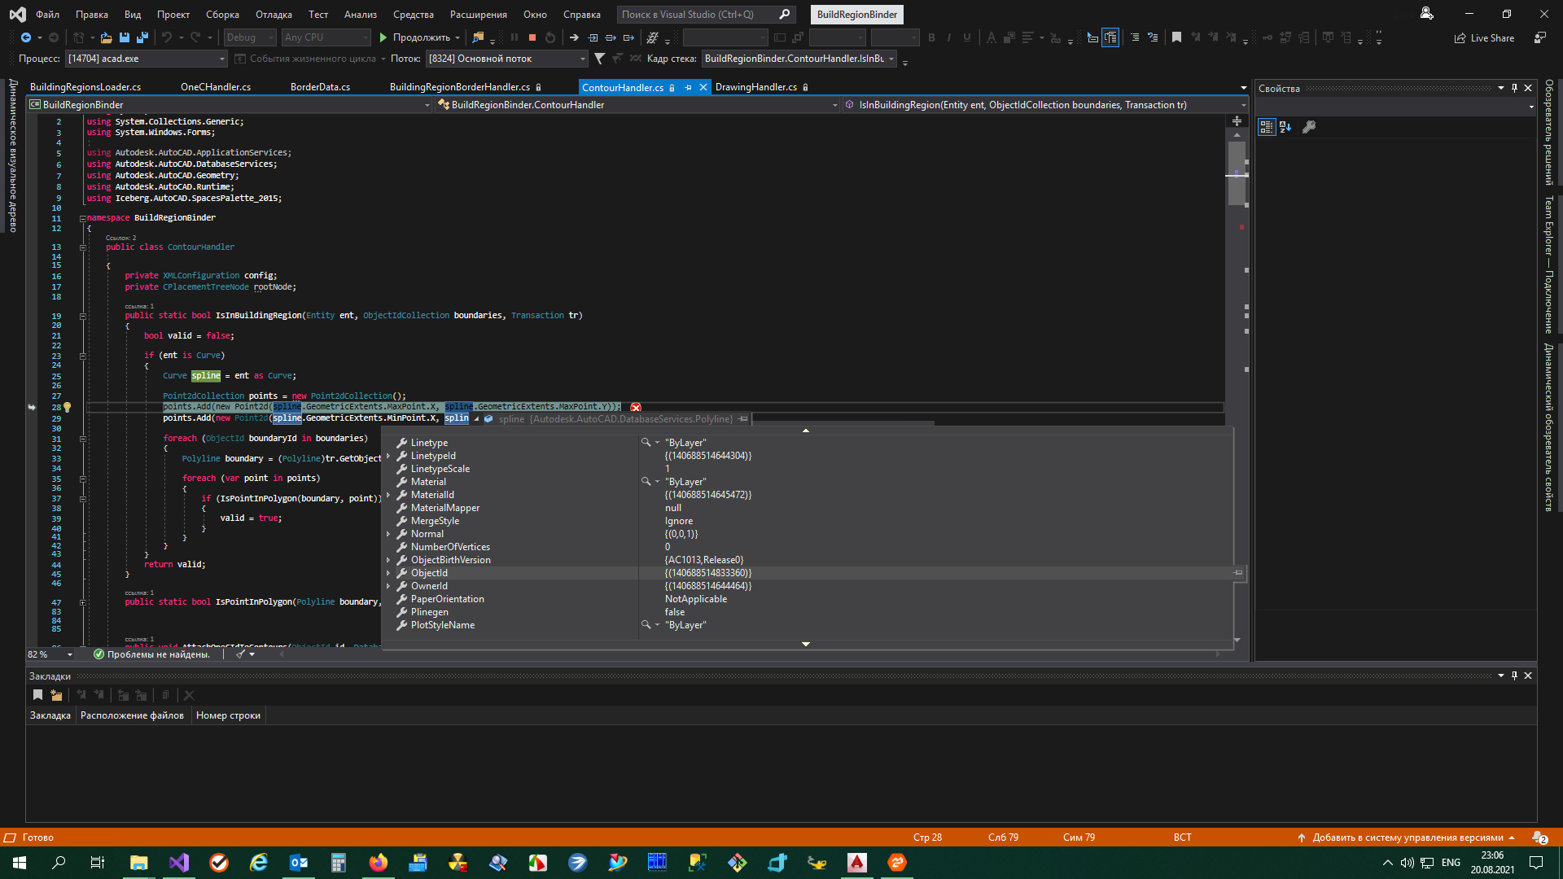This screenshot has width=1563, height=879.
Task: Click the thread filter funnel icon
Action: 600,59
